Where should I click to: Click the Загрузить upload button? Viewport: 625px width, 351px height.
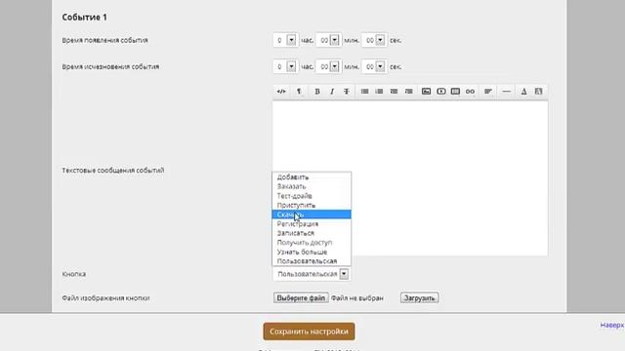pyautogui.click(x=419, y=298)
